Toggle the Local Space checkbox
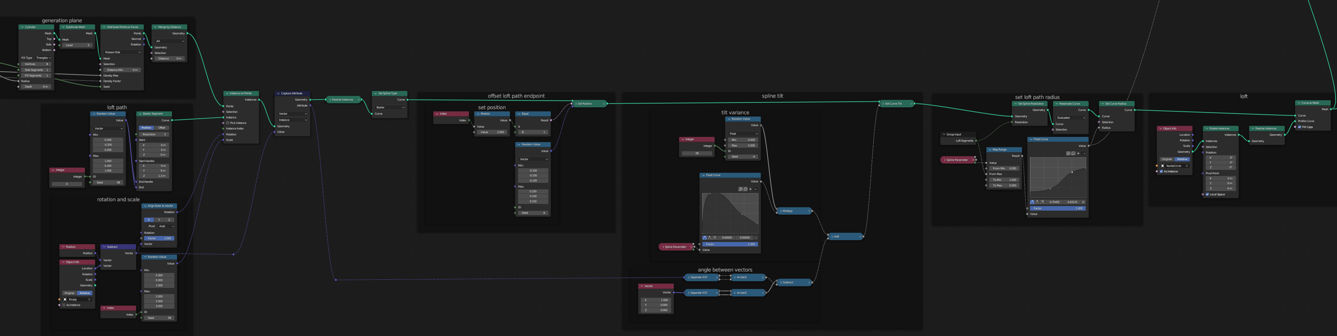Image resolution: width=1337 pixels, height=336 pixels. point(1207,194)
